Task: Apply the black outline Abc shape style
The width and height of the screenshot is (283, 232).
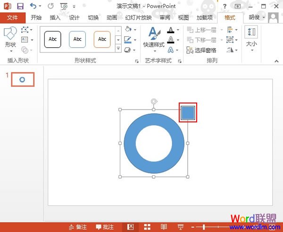Action: (x=52, y=39)
